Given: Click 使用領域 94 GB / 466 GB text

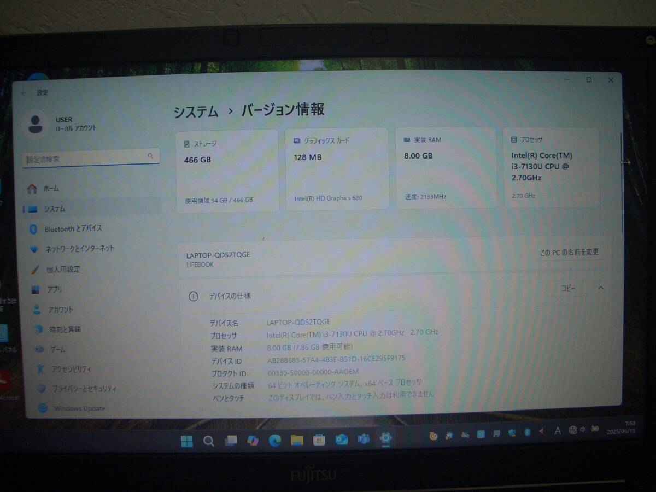Looking at the screenshot, I should pos(219,200).
